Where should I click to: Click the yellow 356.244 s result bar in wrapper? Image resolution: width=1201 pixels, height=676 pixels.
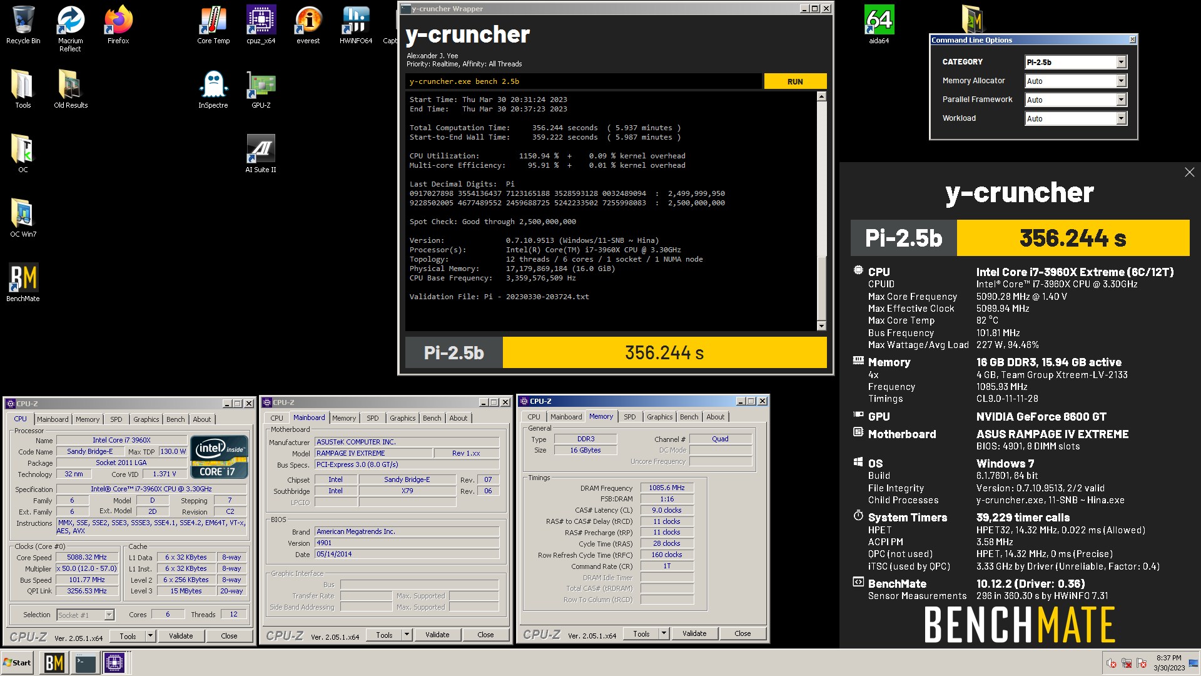point(664,353)
